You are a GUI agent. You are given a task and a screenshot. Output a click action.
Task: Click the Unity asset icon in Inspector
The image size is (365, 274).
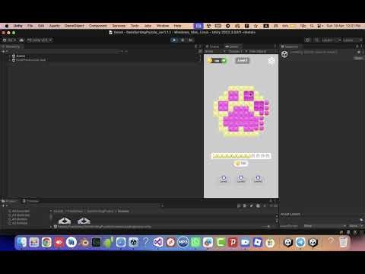(x=284, y=54)
